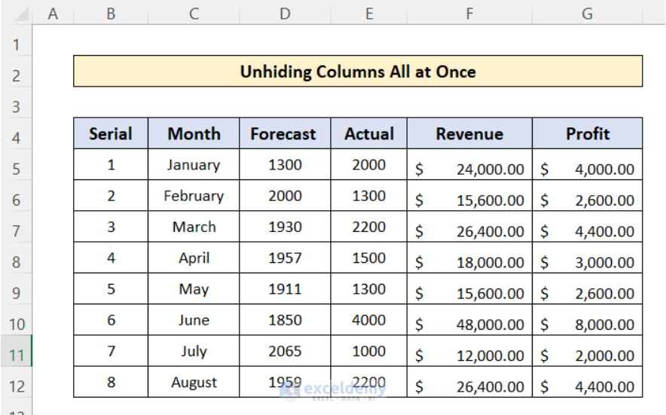Click the Actual value 4000 cell
The image size is (666, 415).
point(368,320)
